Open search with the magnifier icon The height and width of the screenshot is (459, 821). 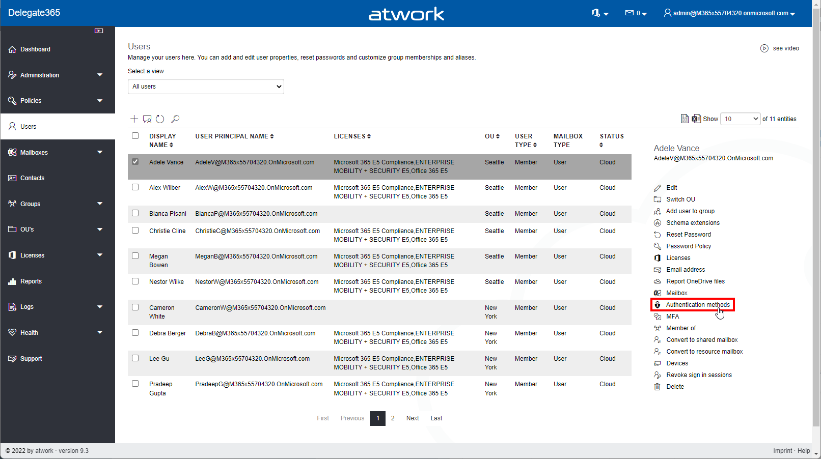[175, 119]
